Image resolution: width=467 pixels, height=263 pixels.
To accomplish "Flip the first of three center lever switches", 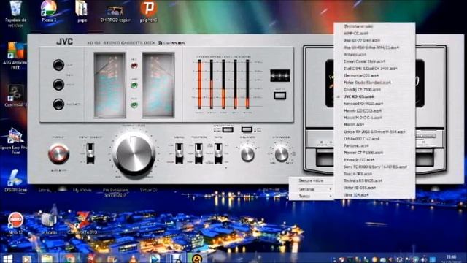I will click(179, 153).
